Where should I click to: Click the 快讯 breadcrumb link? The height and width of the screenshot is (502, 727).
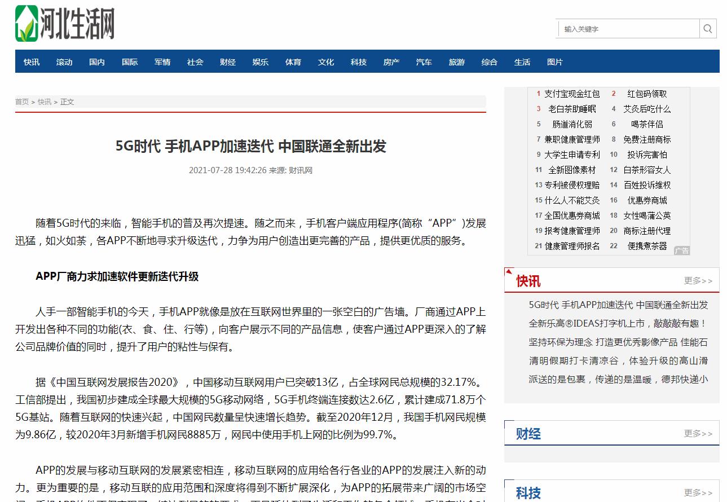tap(45, 102)
